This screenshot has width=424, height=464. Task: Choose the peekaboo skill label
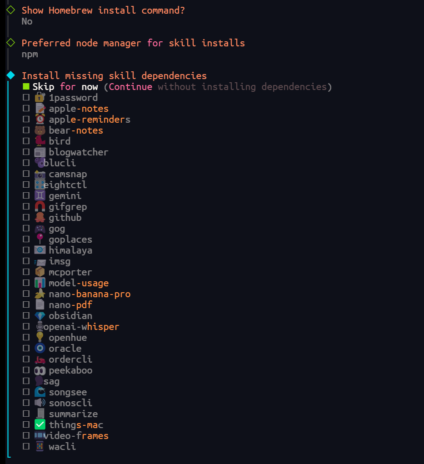click(70, 370)
